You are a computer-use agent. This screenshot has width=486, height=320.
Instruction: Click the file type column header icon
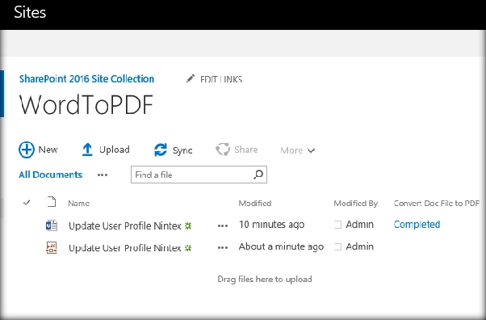tap(52, 202)
